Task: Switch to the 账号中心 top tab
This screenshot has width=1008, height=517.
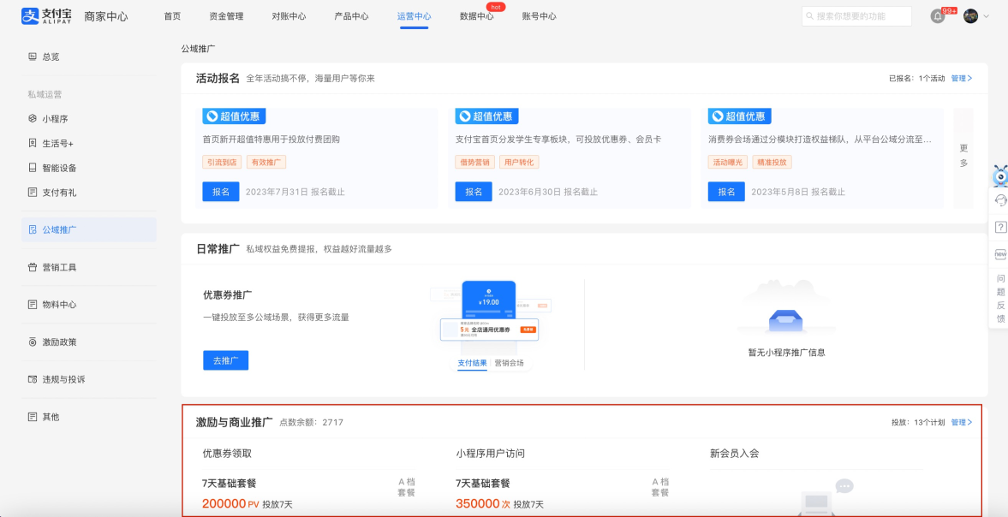Action: pyautogui.click(x=540, y=17)
